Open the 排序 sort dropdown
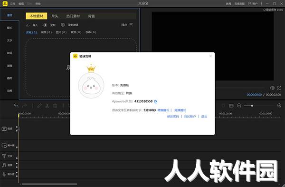285x187 pixels. pos(127,25)
